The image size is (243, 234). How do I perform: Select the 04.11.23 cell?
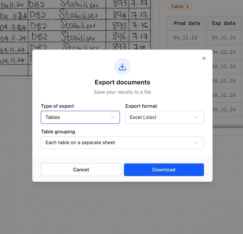[x=187, y=38]
